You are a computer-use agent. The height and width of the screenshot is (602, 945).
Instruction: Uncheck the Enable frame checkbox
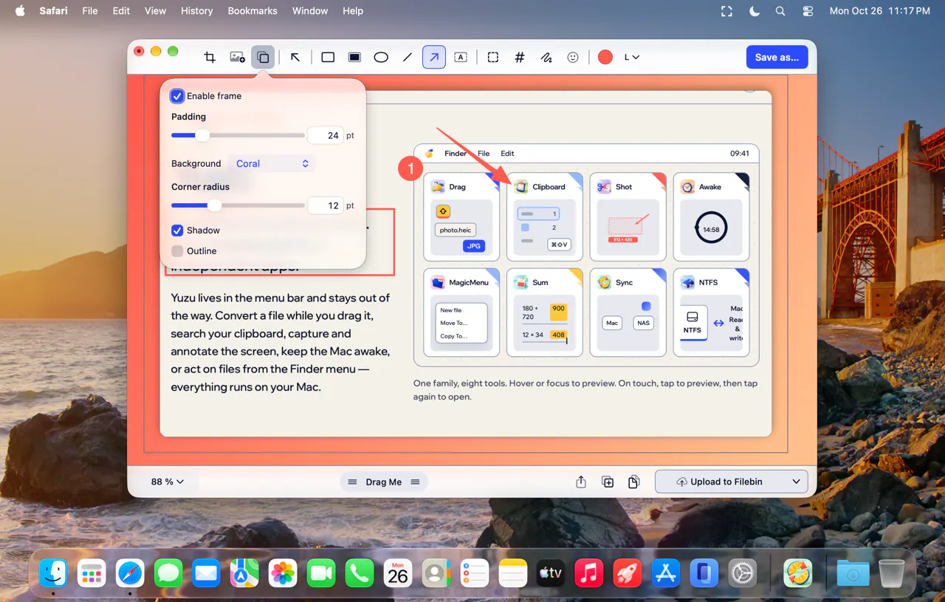click(x=177, y=96)
